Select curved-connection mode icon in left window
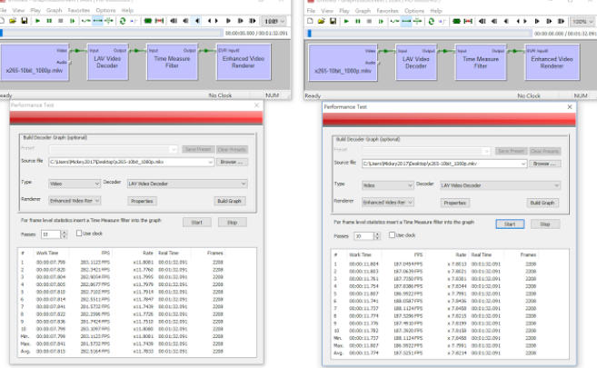This screenshot has width=597, height=368. [86, 21]
